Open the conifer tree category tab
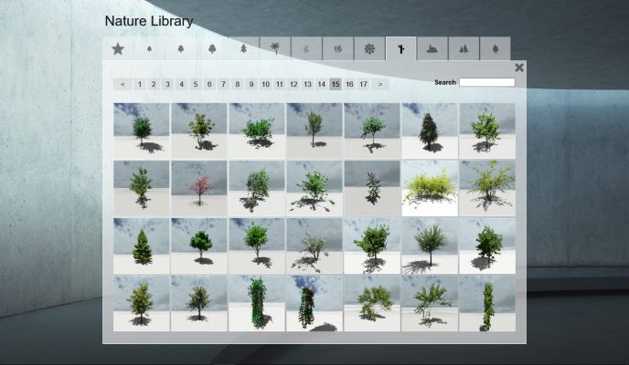Viewport: 629px width, 365px height. coord(243,49)
